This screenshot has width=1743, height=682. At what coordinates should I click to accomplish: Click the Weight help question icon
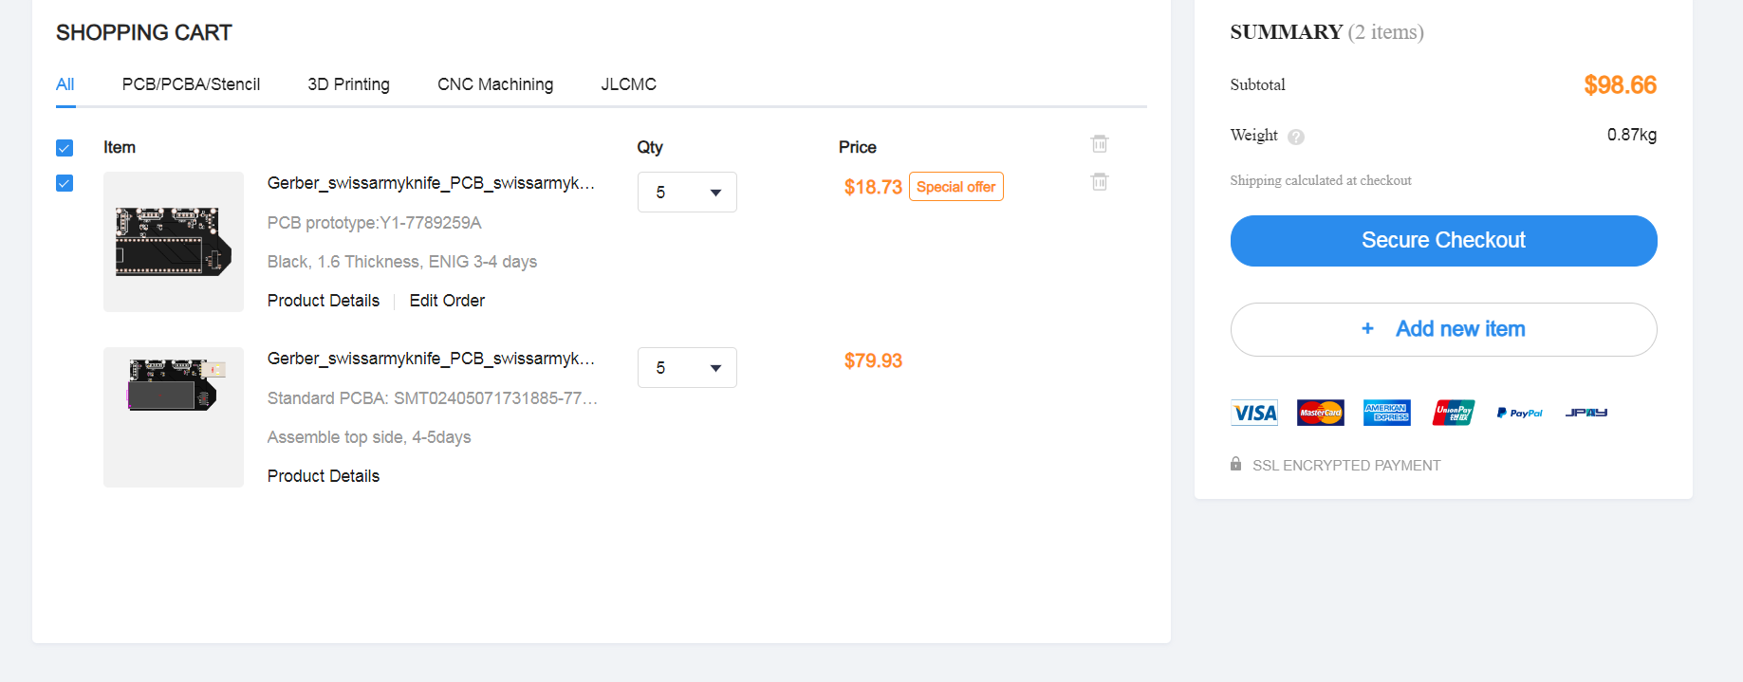point(1296,137)
